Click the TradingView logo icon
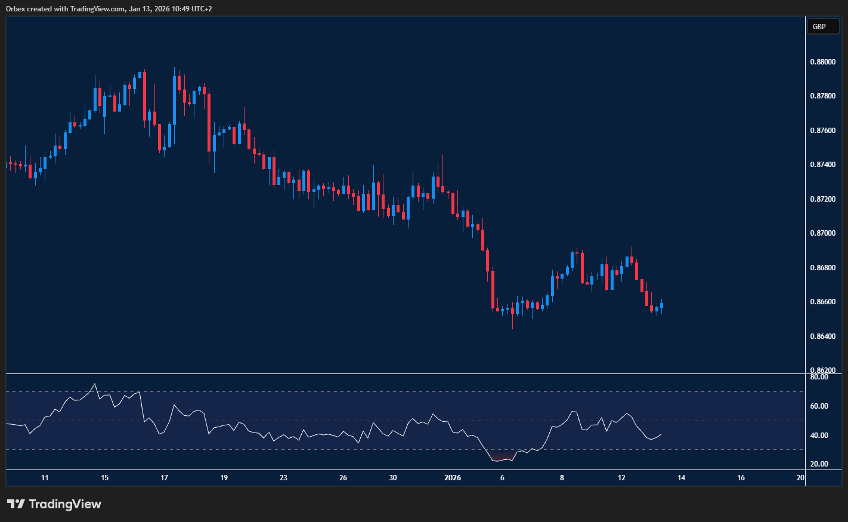This screenshot has width=848, height=522. [16, 504]
